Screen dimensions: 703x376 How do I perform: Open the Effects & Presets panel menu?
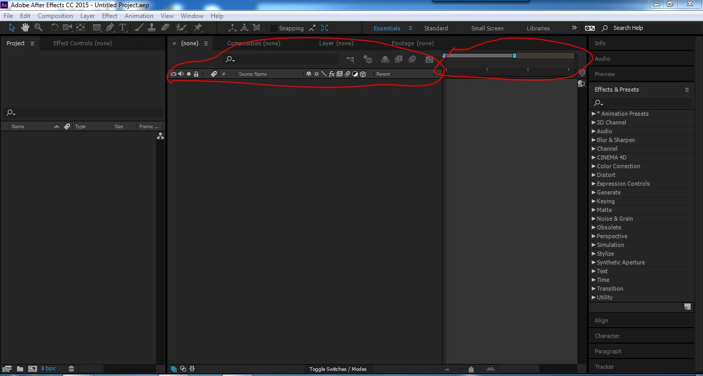click(x=687, y=89)
